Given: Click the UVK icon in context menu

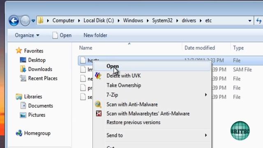Looking at the screenshot, I should (x=98, y=76).
